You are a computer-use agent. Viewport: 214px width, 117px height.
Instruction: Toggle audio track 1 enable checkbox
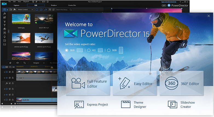coord(10,78)
